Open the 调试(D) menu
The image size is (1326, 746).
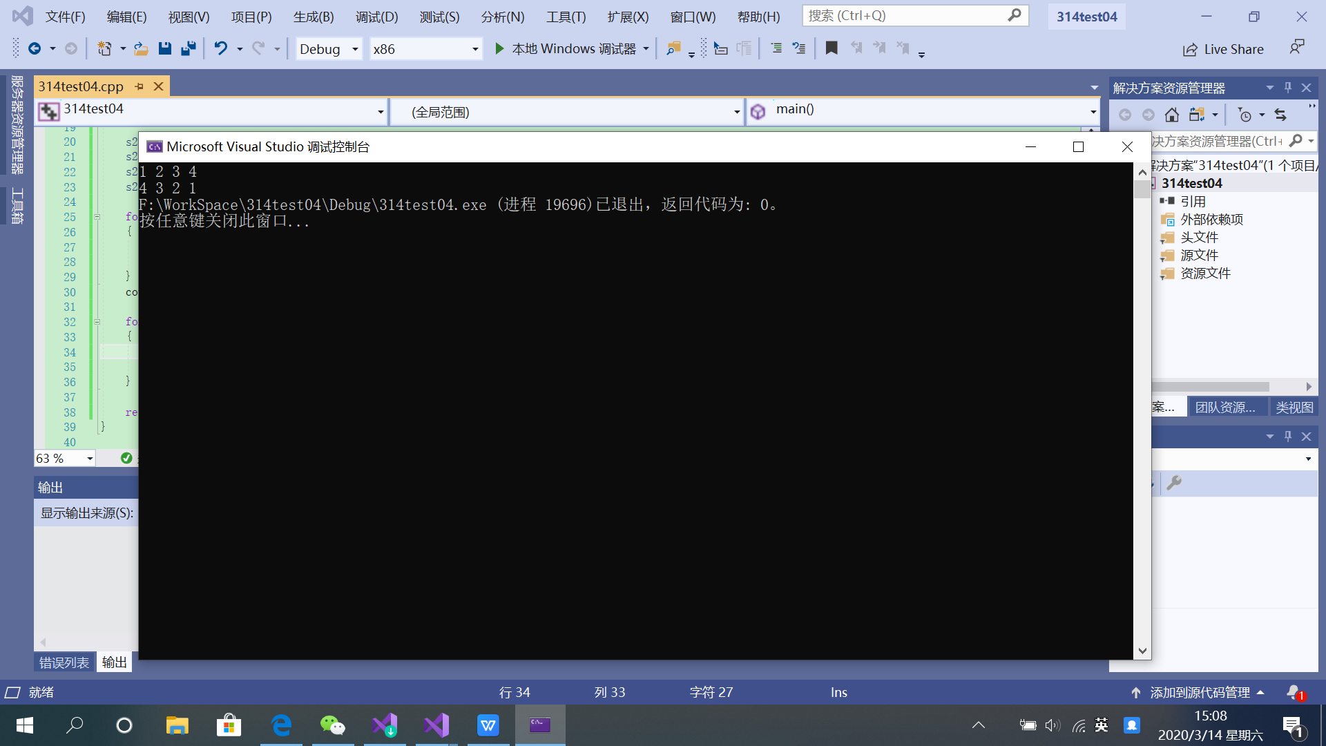click(x=376, y=17)
